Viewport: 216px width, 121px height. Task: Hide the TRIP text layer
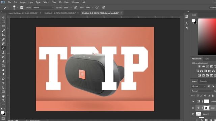tap(193, 108)
